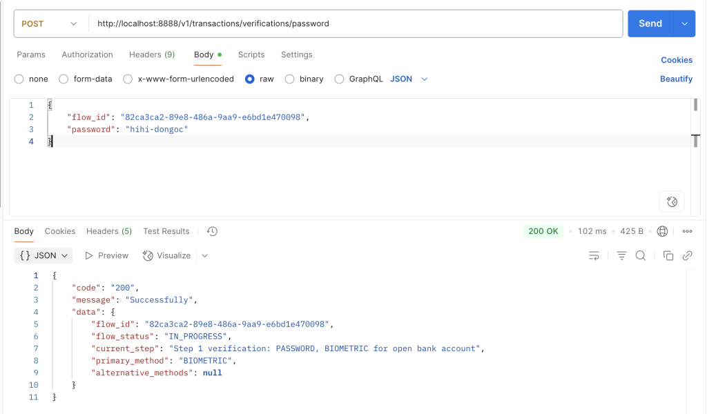Select the response Body tab
Screen dimensions: 707x414
[24, 231]
